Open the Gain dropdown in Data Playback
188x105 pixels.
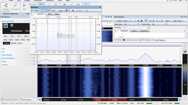[x=168, y=21]
